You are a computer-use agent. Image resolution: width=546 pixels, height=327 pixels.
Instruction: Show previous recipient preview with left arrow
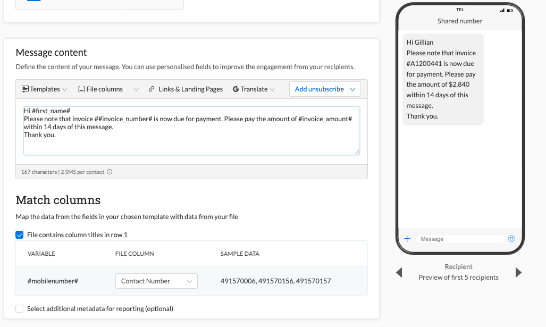[399, 272]
